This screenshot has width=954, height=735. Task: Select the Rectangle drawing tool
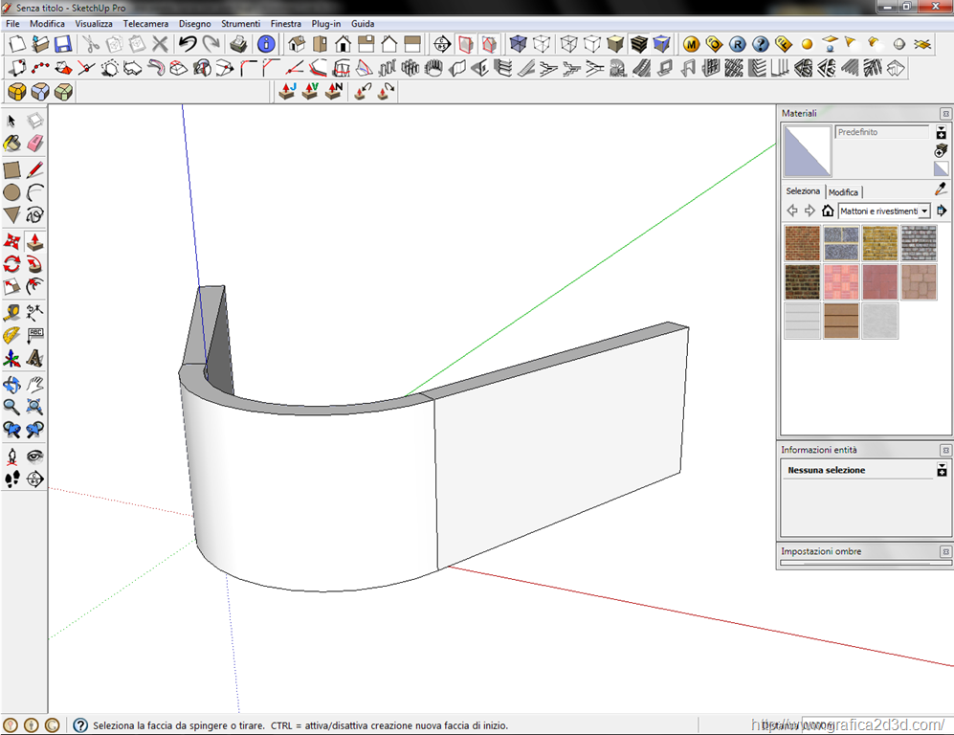tap(11, 169)
